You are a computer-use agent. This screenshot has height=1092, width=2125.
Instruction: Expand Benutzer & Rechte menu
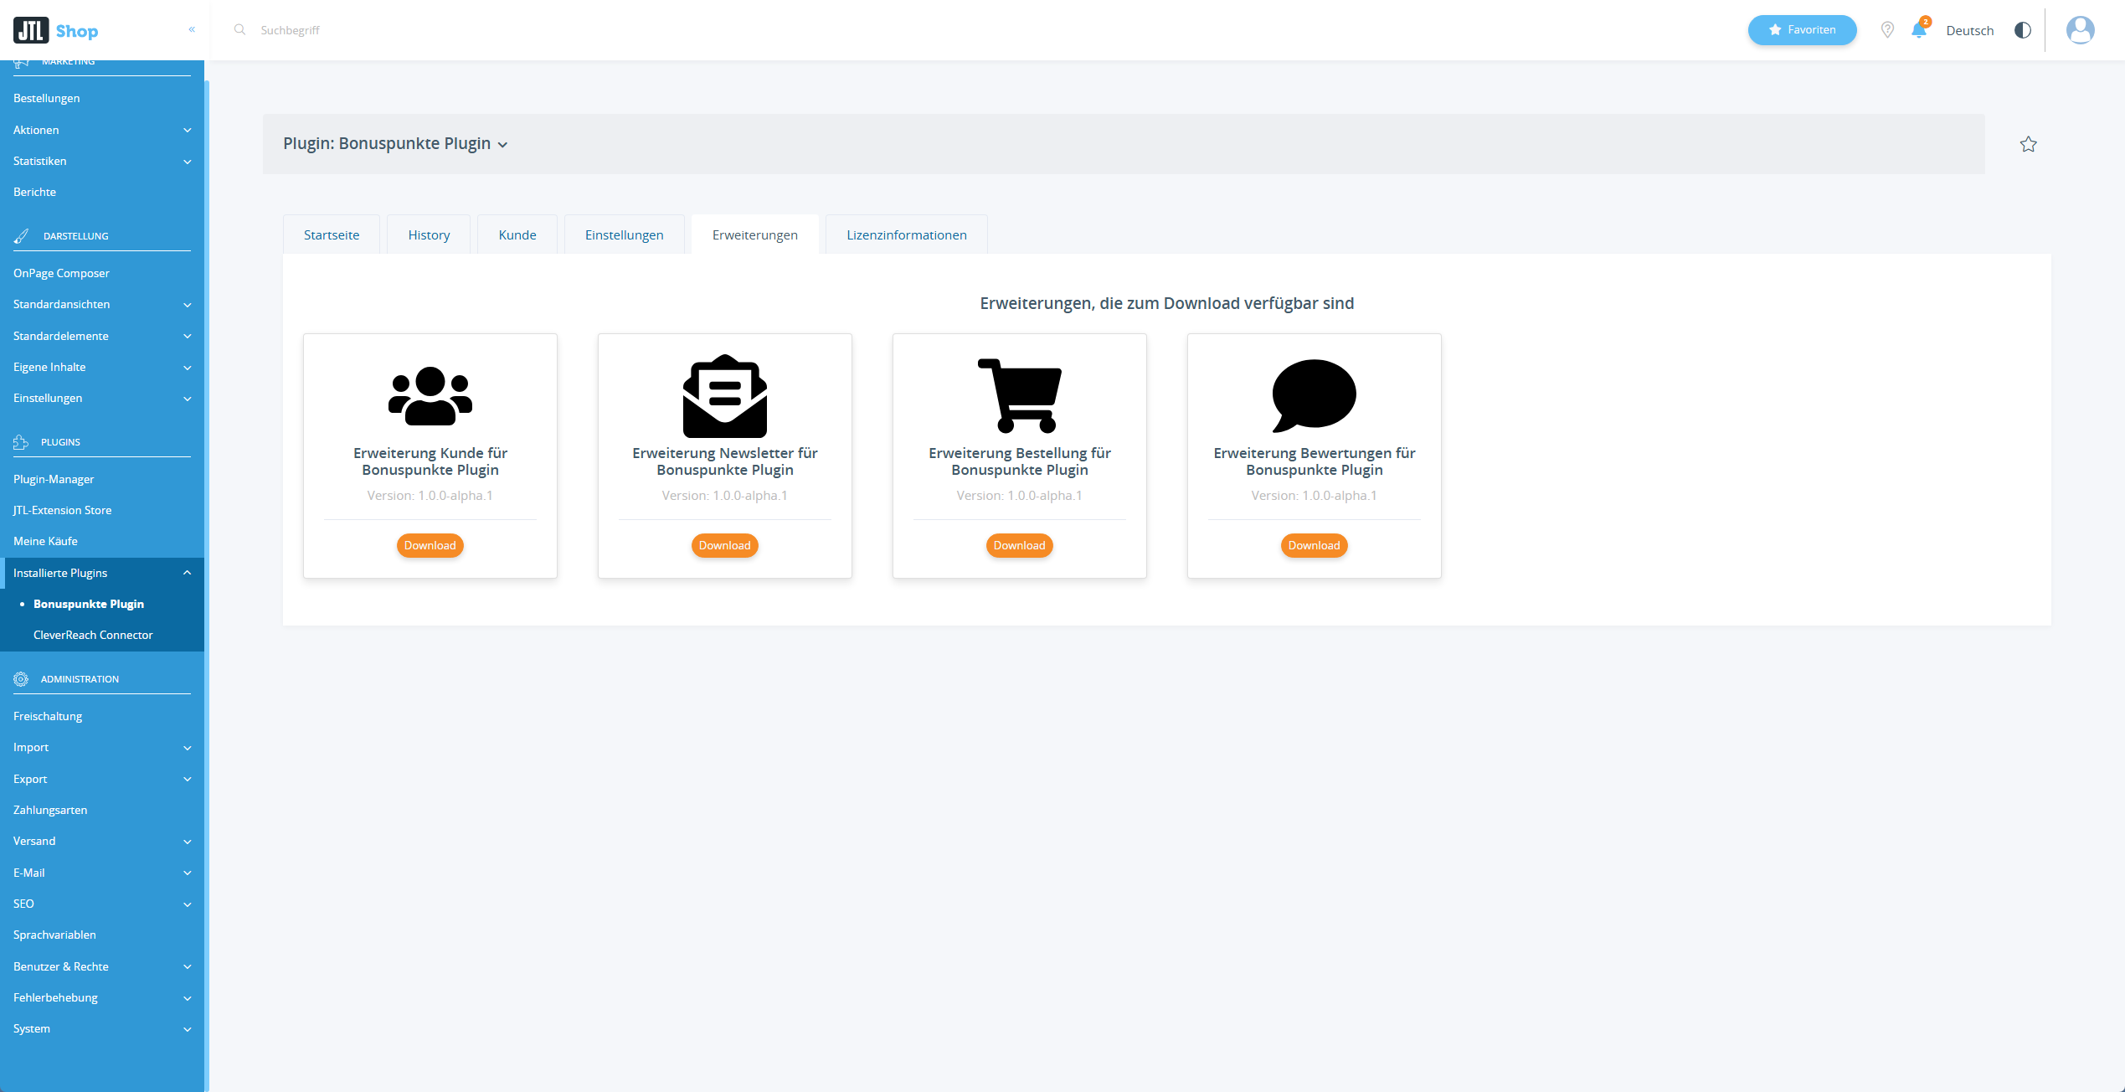(102, 966)
